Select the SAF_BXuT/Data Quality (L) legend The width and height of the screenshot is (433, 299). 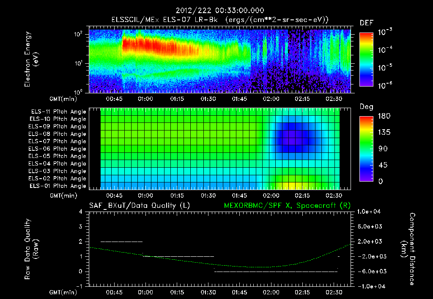click(x=140, y=206)
